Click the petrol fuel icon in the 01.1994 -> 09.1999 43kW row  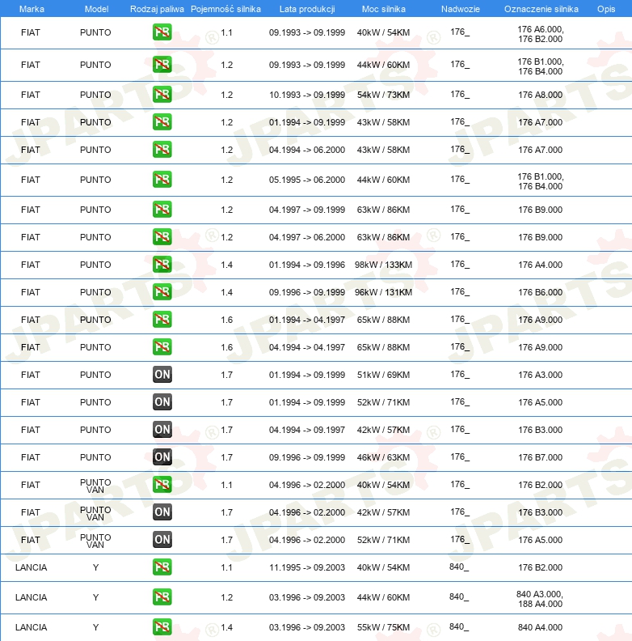162,122
